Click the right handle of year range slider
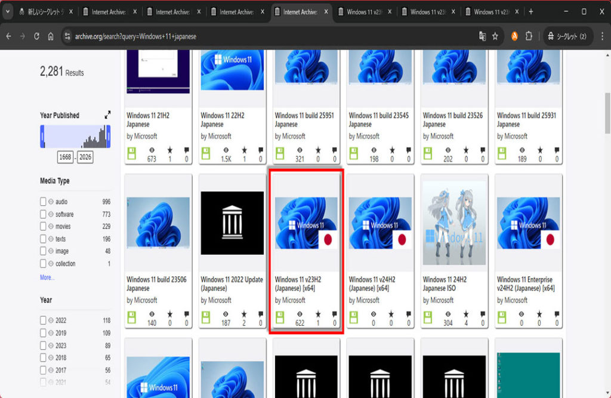611x398 pixels. coord(108,137)
